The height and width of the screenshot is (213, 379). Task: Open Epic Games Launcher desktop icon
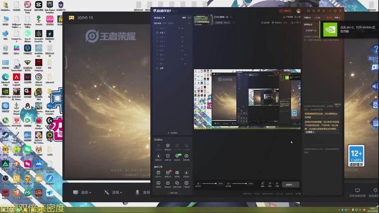(x=50, y=6)
